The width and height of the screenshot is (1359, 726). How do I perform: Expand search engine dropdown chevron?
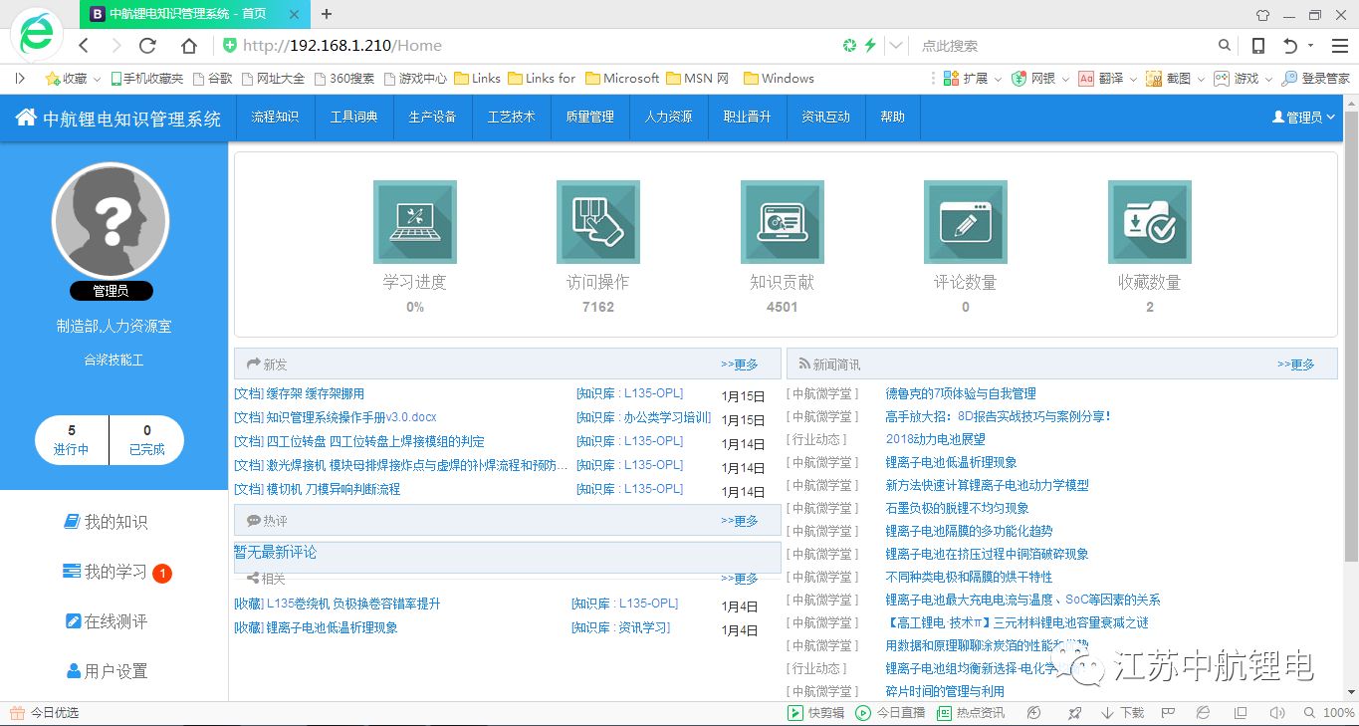(x=896, y=46)
